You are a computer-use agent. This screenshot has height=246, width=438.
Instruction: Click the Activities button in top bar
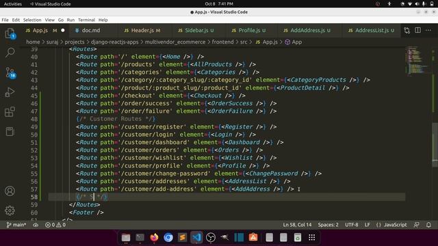coord(12,4)
